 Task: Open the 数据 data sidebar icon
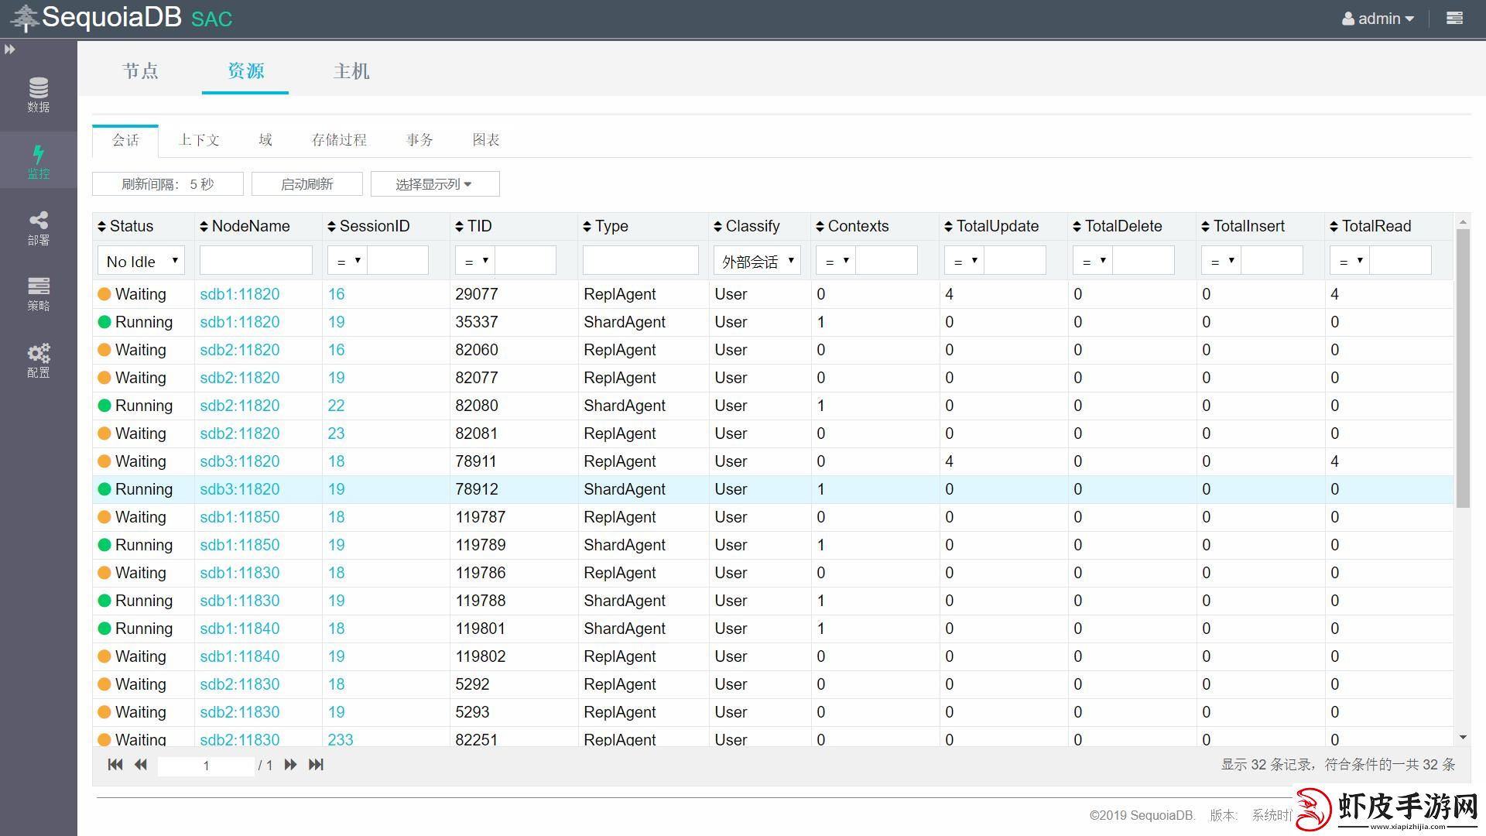tap(38, 95)
